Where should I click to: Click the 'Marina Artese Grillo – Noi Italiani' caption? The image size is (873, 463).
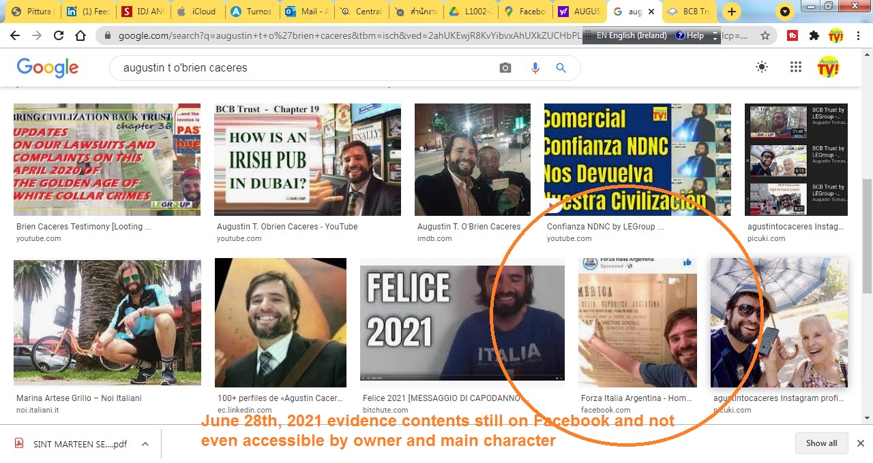79,398
